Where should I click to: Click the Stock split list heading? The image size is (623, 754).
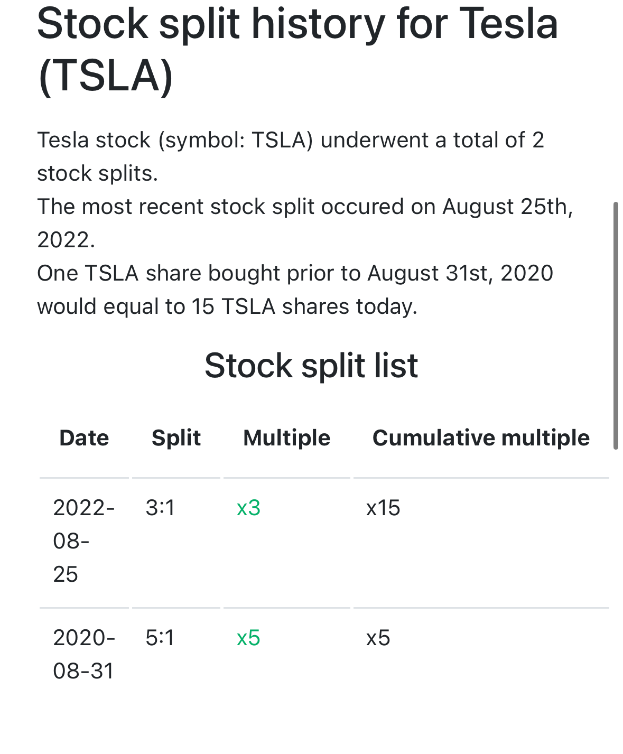311,366
